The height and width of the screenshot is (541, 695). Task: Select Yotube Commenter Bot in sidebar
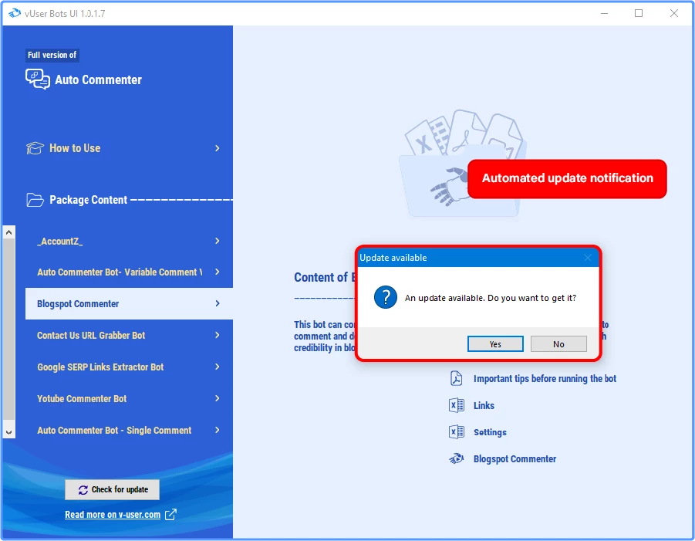129,398
